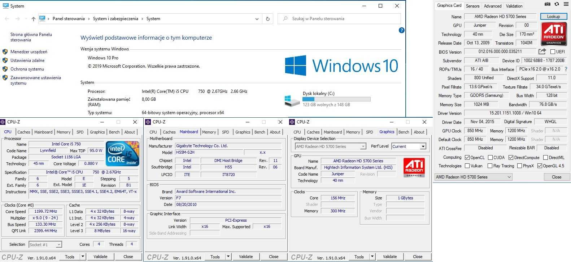571x262 pixels.
Task: Click the Close button in GPU-Z
Action: click(x=557, y=177)
